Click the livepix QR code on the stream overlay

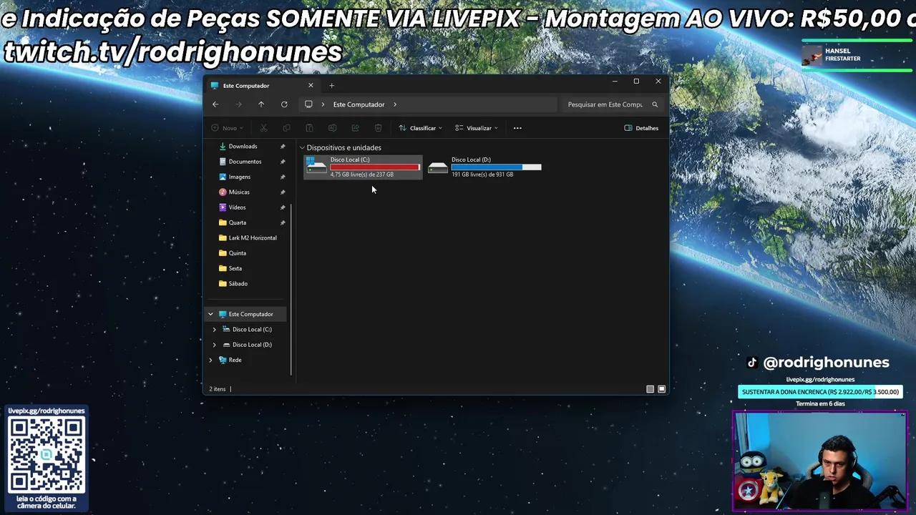47,455
